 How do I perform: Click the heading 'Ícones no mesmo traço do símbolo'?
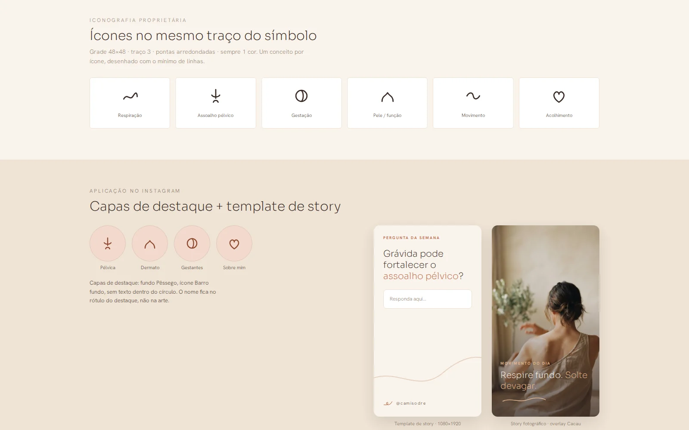point(203,35)
